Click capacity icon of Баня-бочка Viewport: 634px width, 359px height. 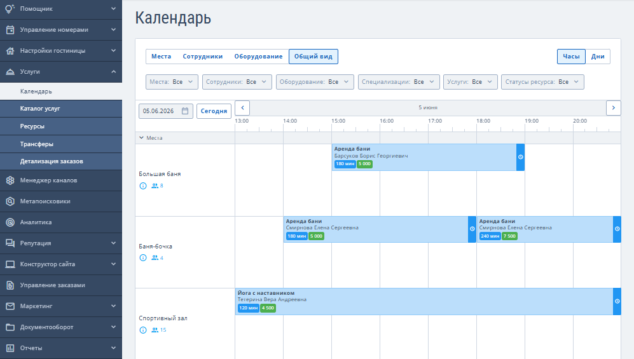[x=155, y=257]
